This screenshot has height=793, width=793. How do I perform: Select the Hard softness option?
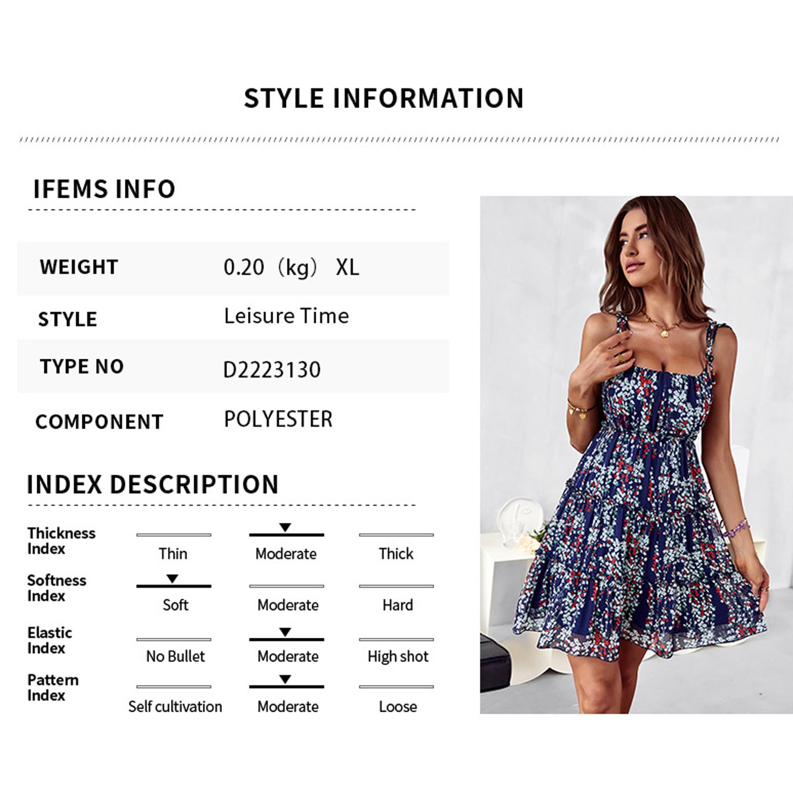pyautogui.click(x=397, y=605)
